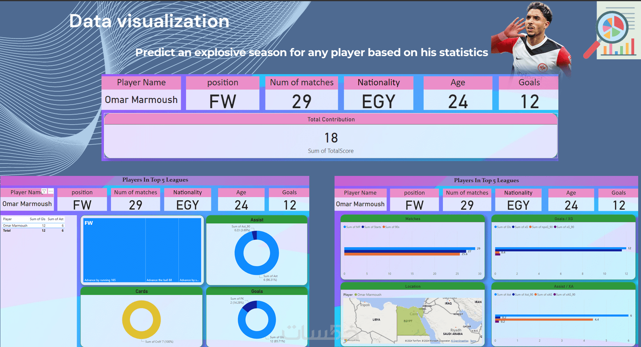641x347 pixels.
Task: Click the 'Predict an explosive season' subtitle
Action: click(311, 52)
